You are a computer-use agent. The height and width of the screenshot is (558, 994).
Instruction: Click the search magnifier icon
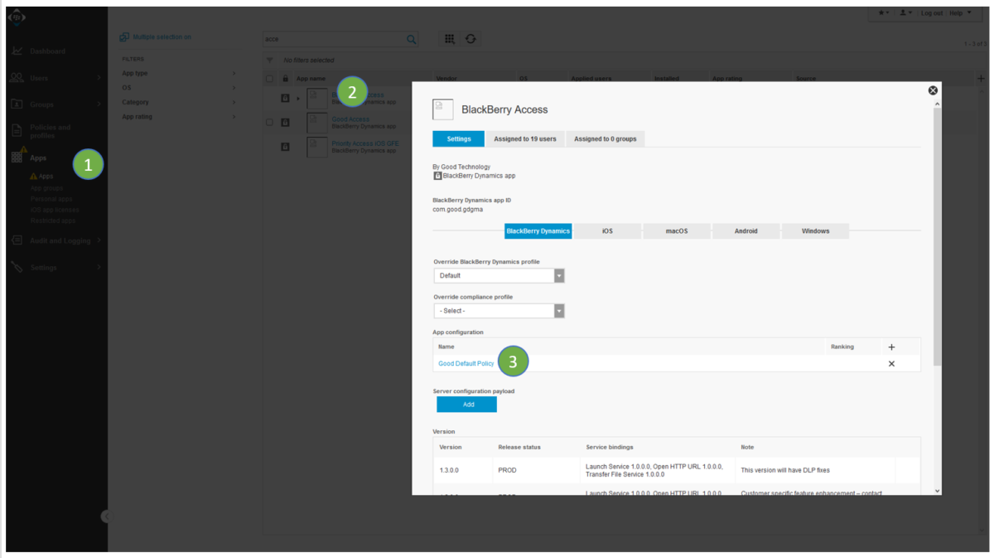click(x=411, y=39)
